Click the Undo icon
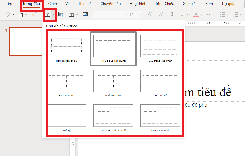Image resolution: width=245 pixels, height=156 pixels. pyautogui.click(x=7, y=15)
